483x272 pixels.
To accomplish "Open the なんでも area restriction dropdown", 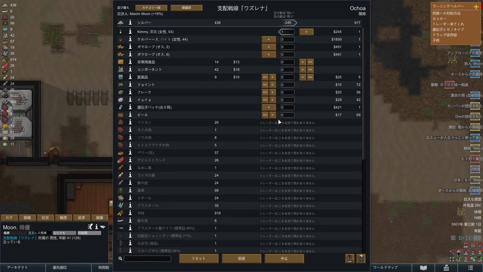I will point(64,233).
